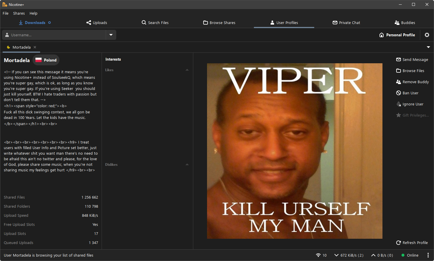This screenshot has width=434, height=261.
Task: Switch to the Uploads tab
Action: (97, 23)
